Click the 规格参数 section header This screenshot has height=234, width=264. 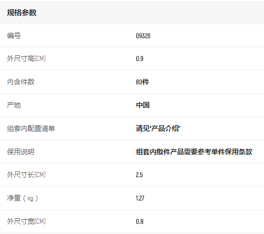22,13
